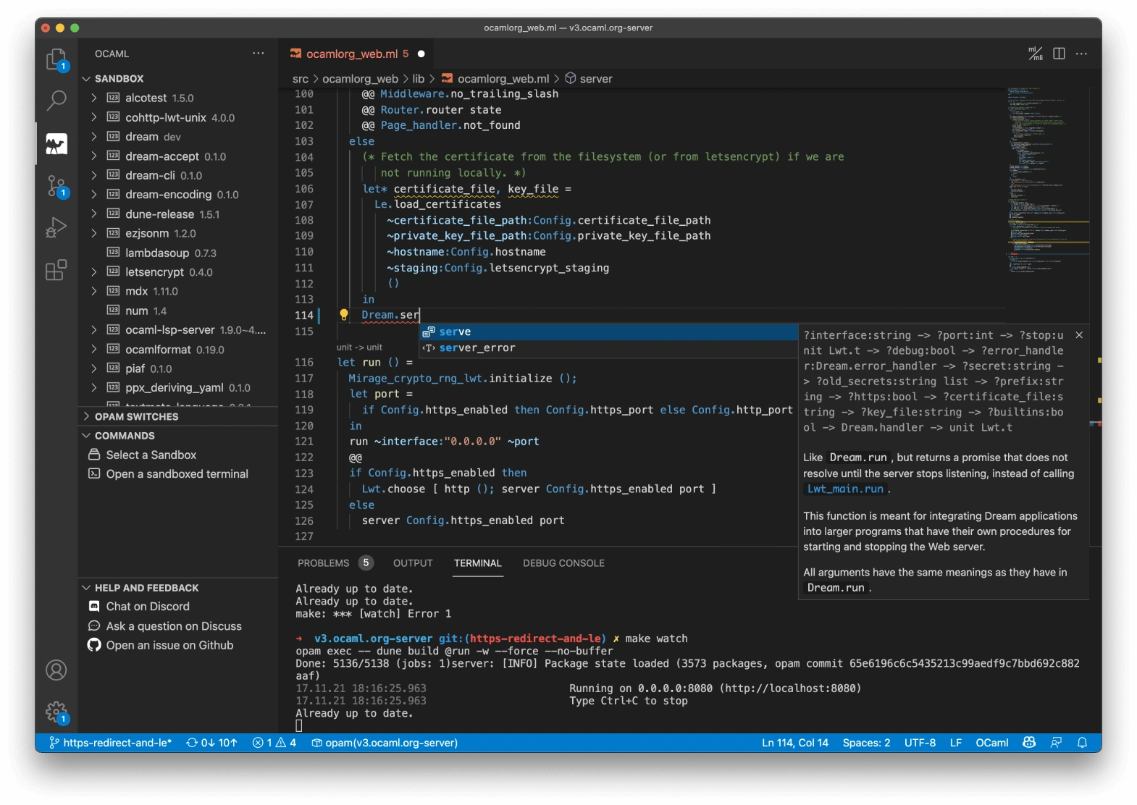
Task: Click the opam sandbox status bar item
Action: (385, 743)
